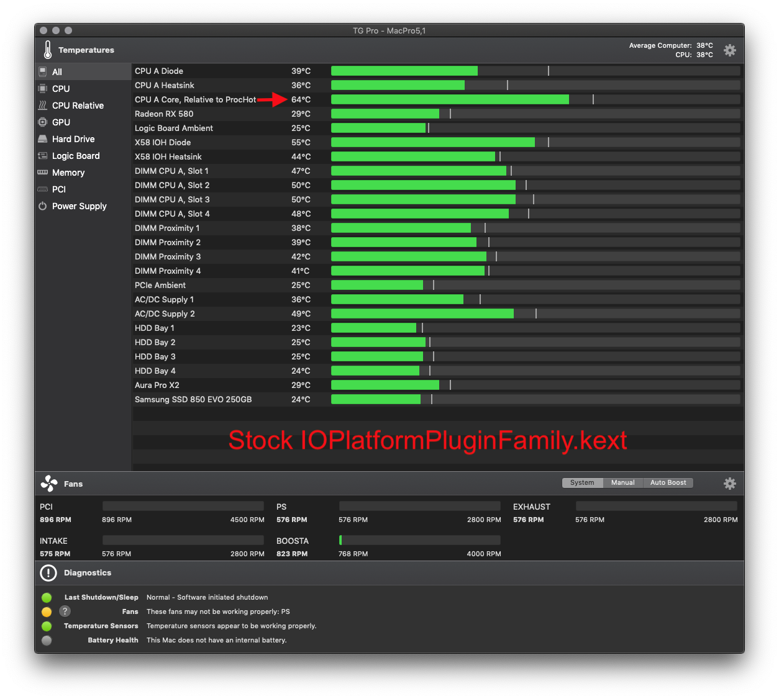Click the X58 IOH Diode temperature bar
This screenshot has width=779, height=699.
(535, 142)
